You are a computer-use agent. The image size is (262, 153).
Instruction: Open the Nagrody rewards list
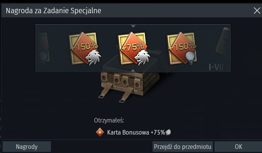point(27,147)
